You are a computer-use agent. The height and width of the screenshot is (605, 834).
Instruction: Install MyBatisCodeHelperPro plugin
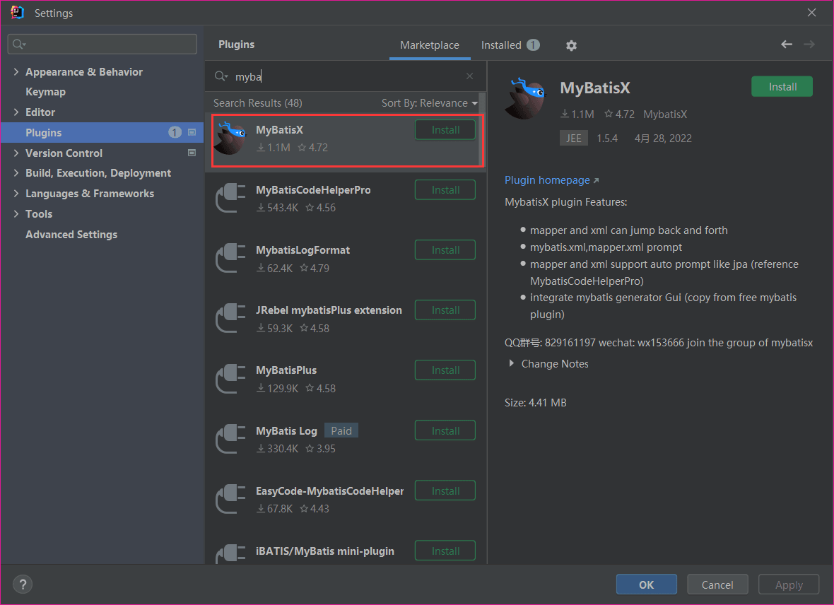(445, 190)
